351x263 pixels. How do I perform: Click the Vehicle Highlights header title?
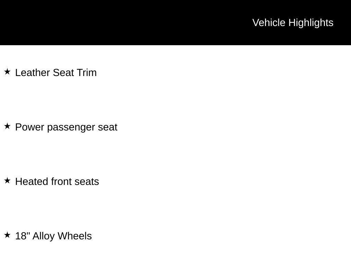[293, 23]
